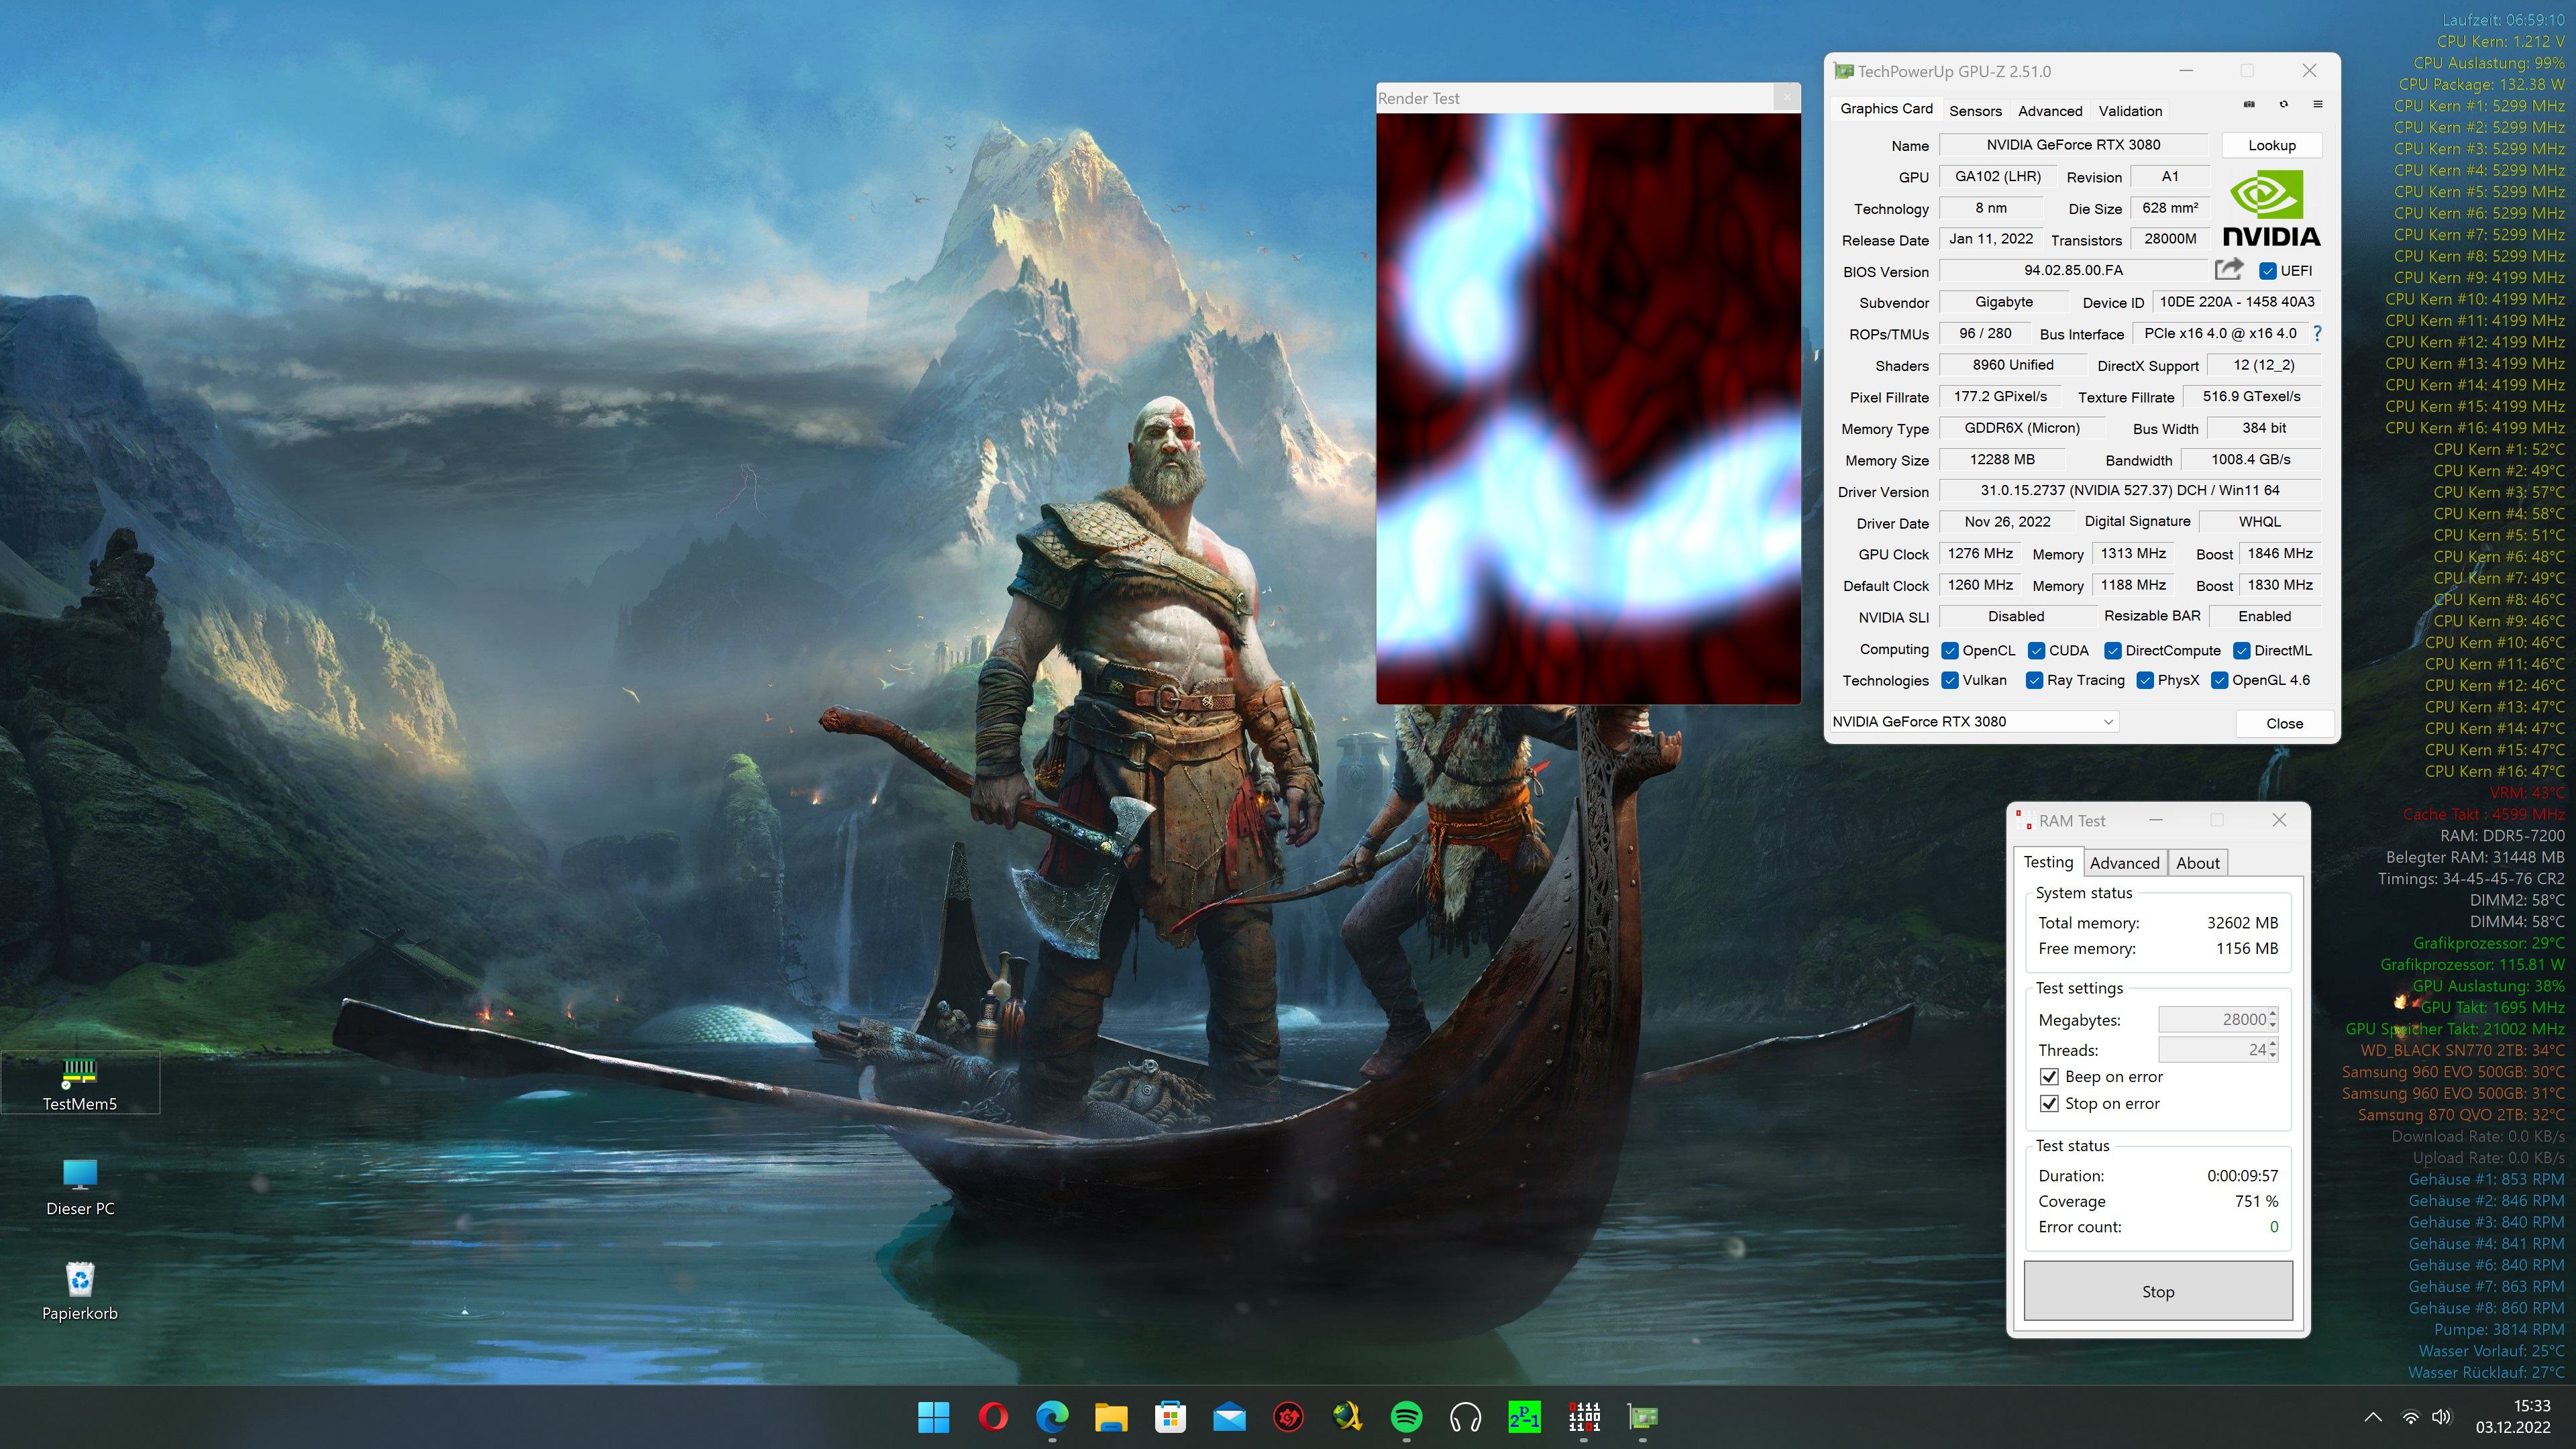Toggle the OpenCL checkbox
The width and height of the screenshot is (2576, 1449).
(x=1949, y=650)
